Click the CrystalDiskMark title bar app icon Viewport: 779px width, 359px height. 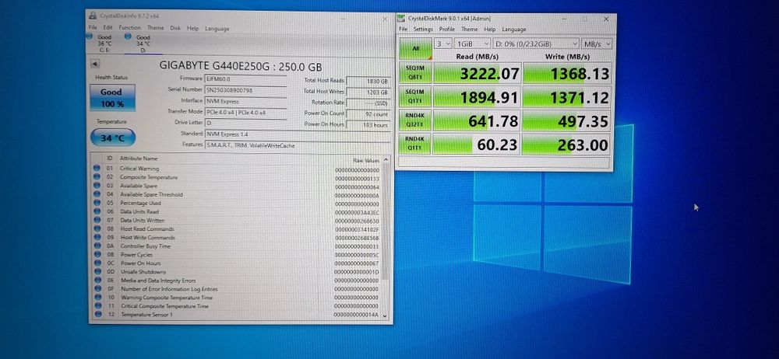coord(402,19)
